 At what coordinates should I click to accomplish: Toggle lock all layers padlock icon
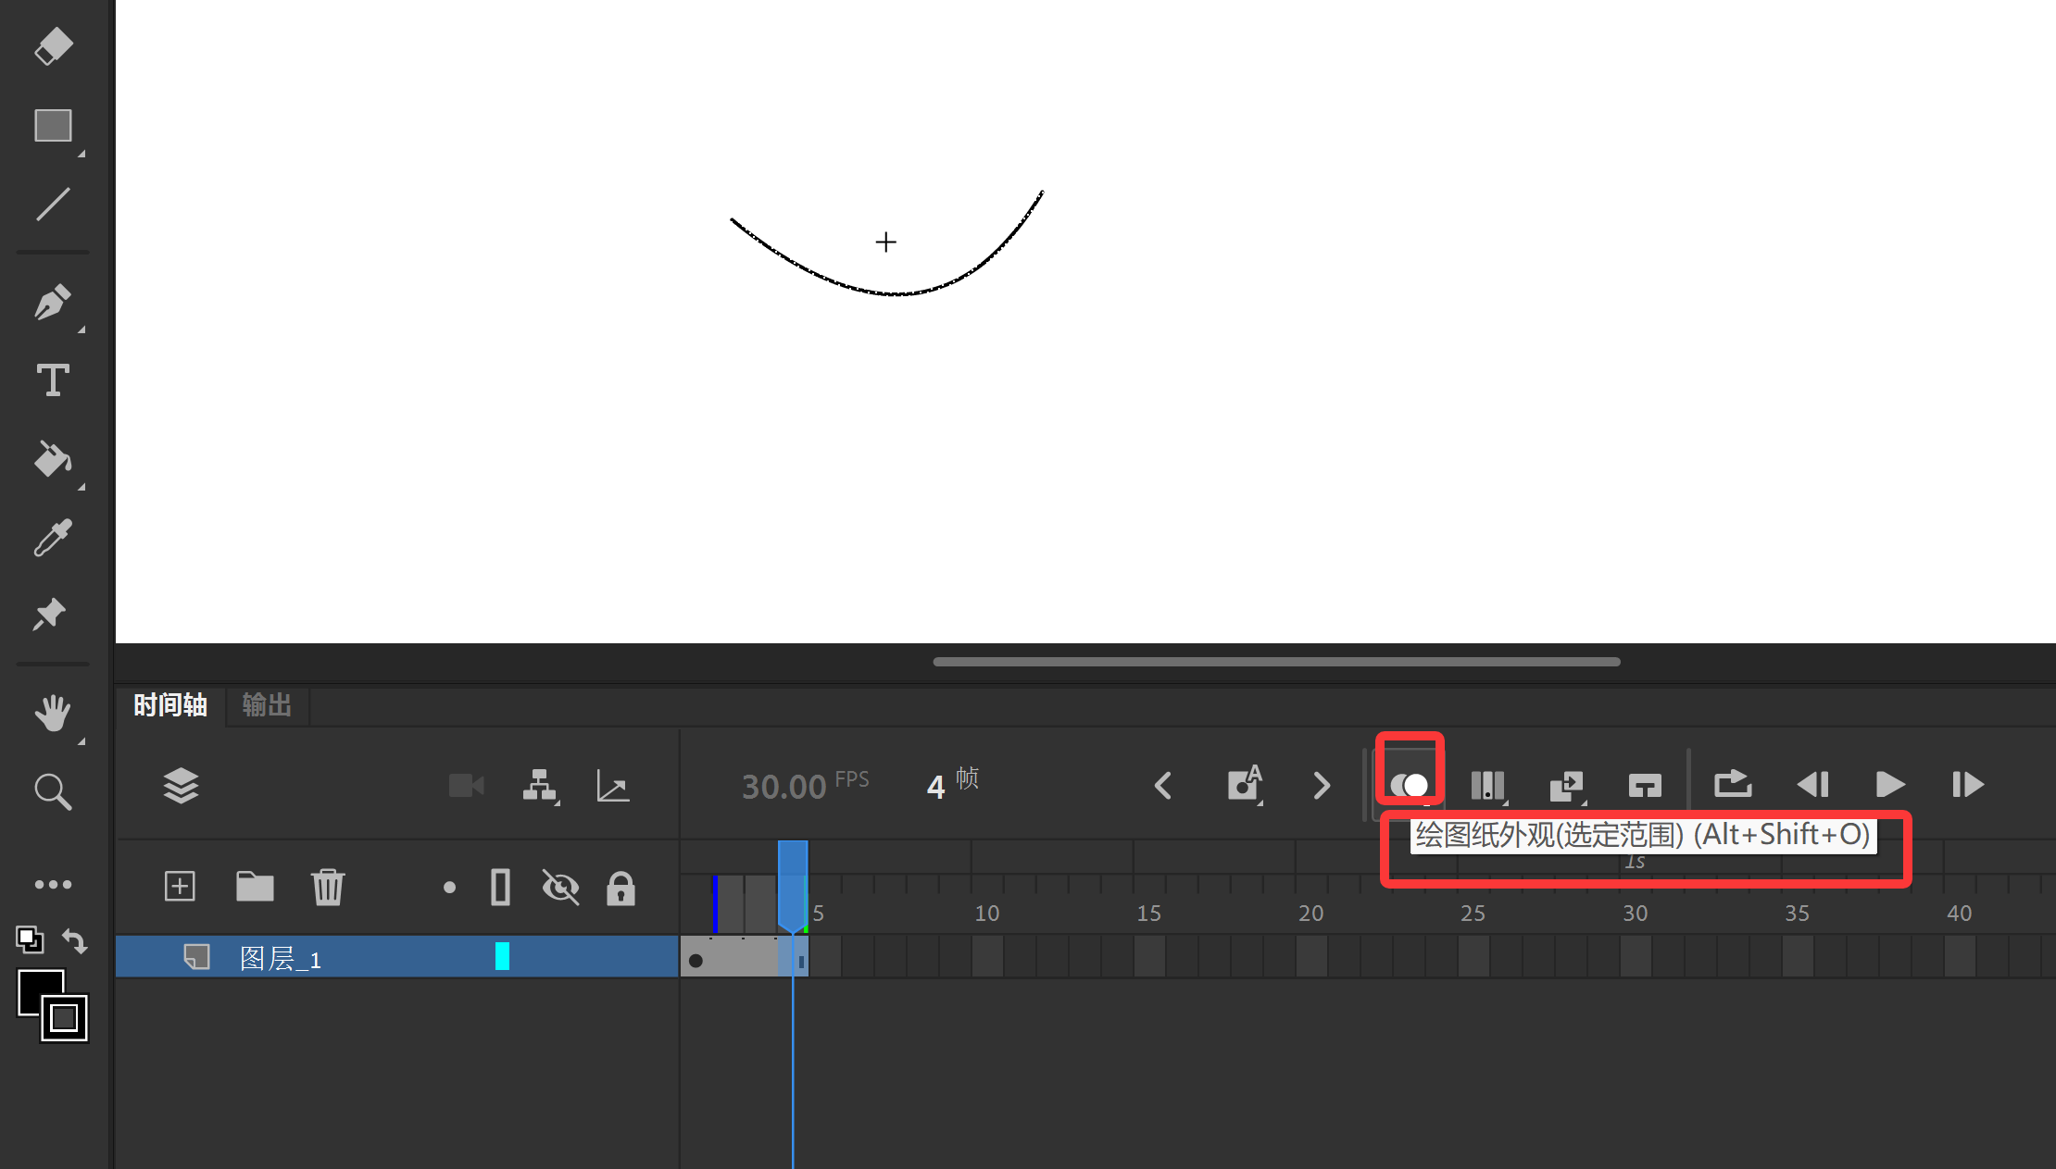pos(621,888)
